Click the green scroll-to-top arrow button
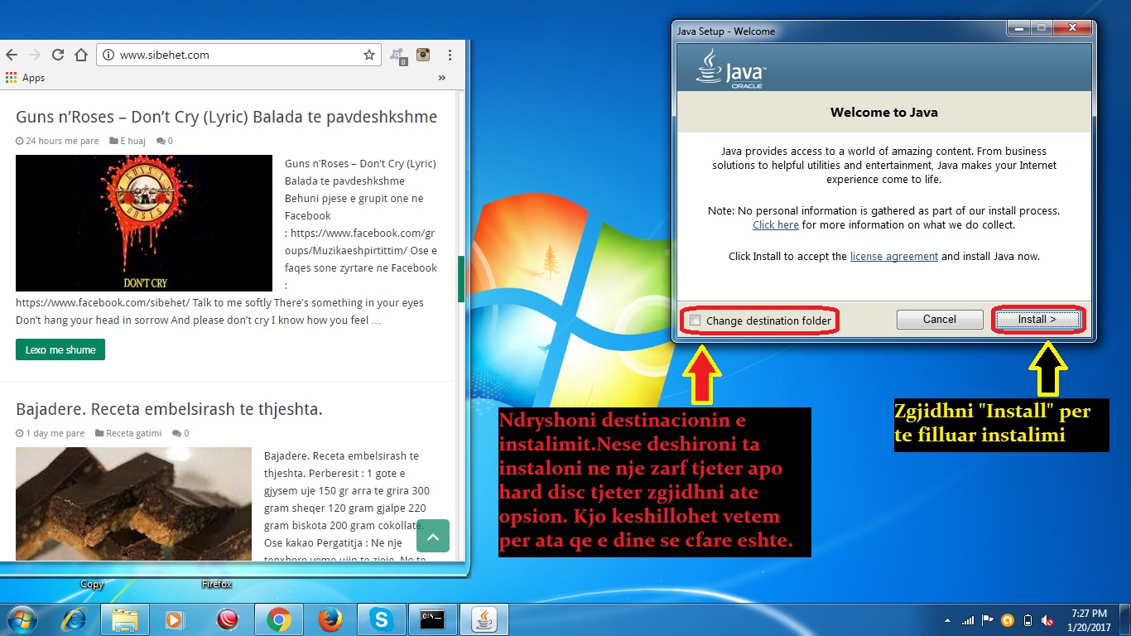 433,536
